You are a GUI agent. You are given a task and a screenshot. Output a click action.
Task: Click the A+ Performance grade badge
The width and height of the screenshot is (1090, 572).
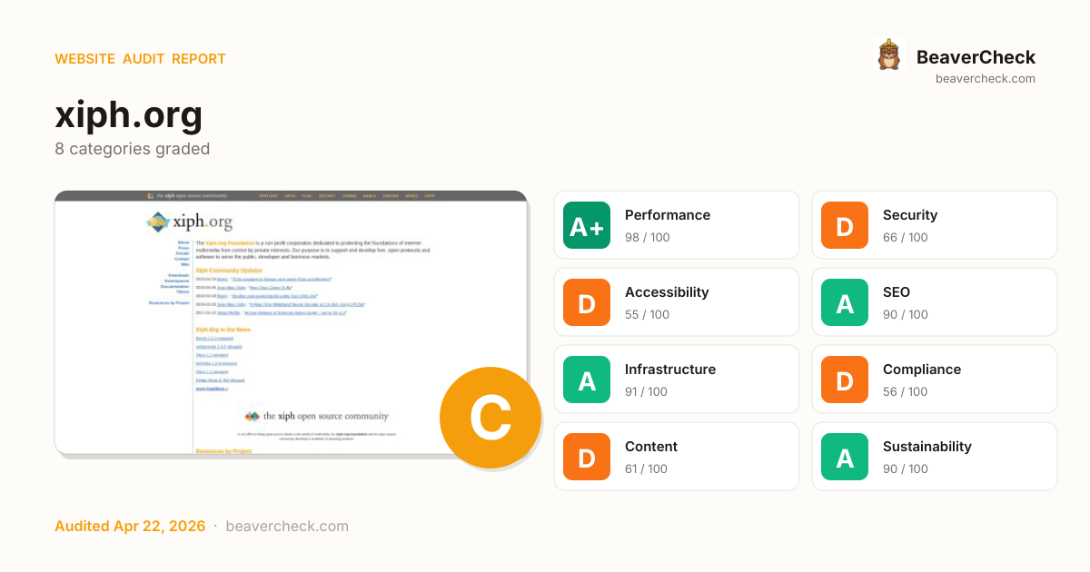[587, 225]
